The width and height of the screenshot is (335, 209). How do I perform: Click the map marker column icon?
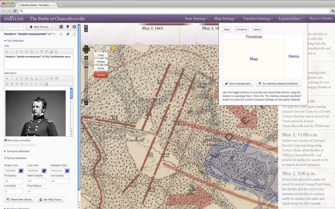pyautogui.click(x=68, y=27)
